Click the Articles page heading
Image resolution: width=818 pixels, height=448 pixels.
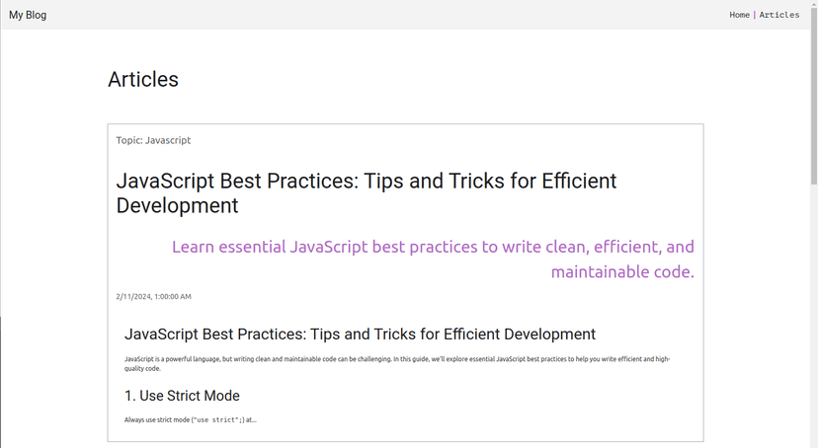pos(143,80)
